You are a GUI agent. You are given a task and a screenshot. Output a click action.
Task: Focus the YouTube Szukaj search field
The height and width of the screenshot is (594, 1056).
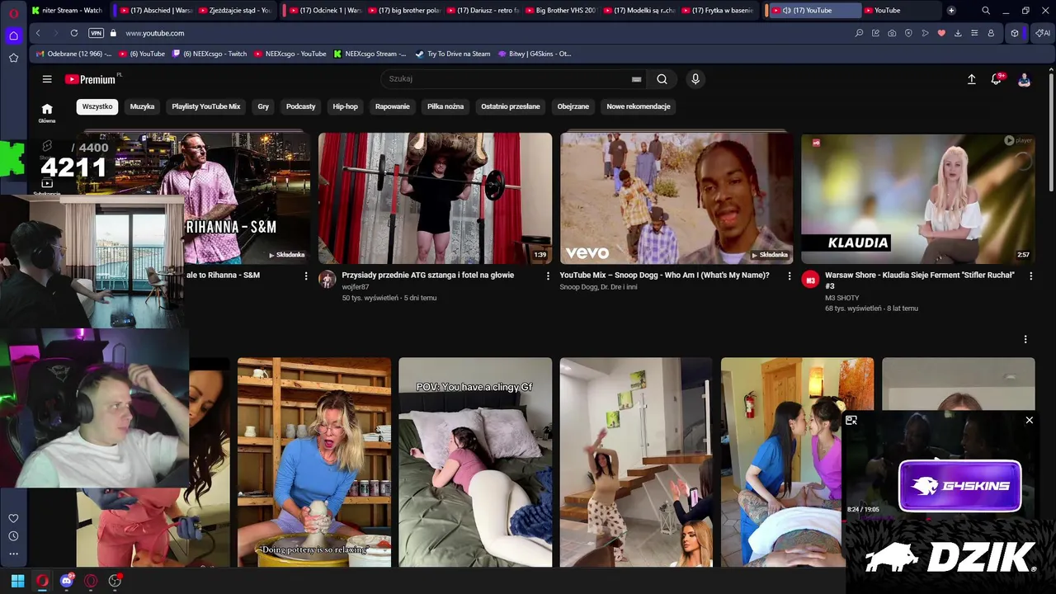click(507, 79)
